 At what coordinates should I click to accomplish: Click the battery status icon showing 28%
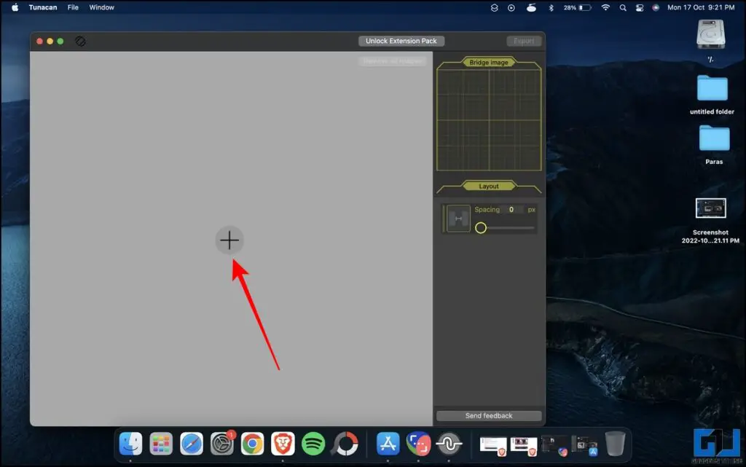click(x=576, y=7)
